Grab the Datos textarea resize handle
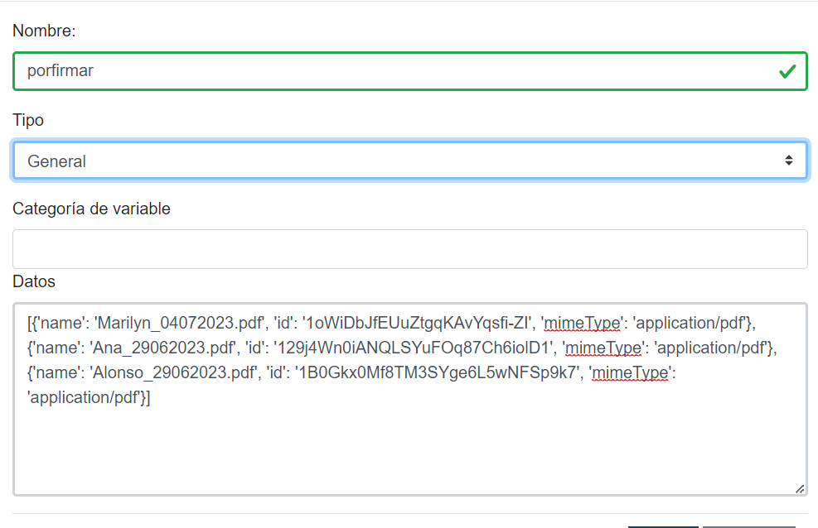This screenshot has height=528, width=818. (x=799, y=488)
